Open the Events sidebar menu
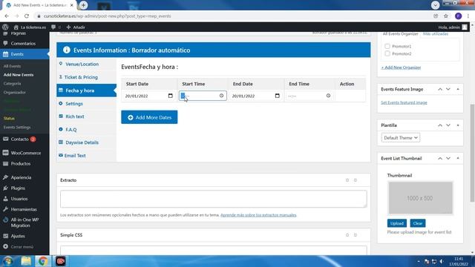 pos(17,54)
